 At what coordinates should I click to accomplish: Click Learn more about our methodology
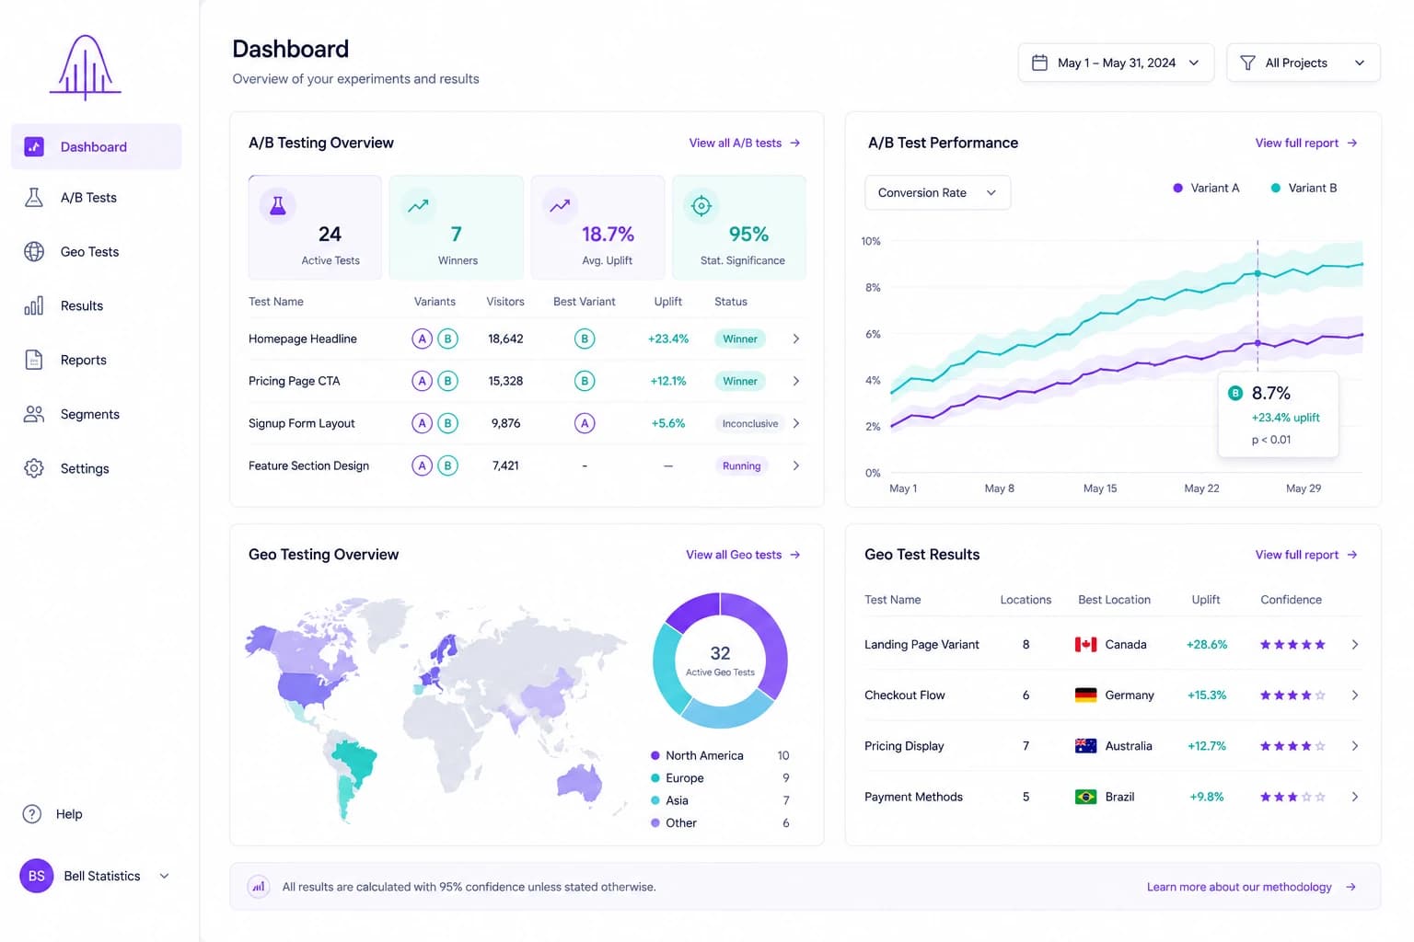pyautogui.click(x=1251, y=887)
